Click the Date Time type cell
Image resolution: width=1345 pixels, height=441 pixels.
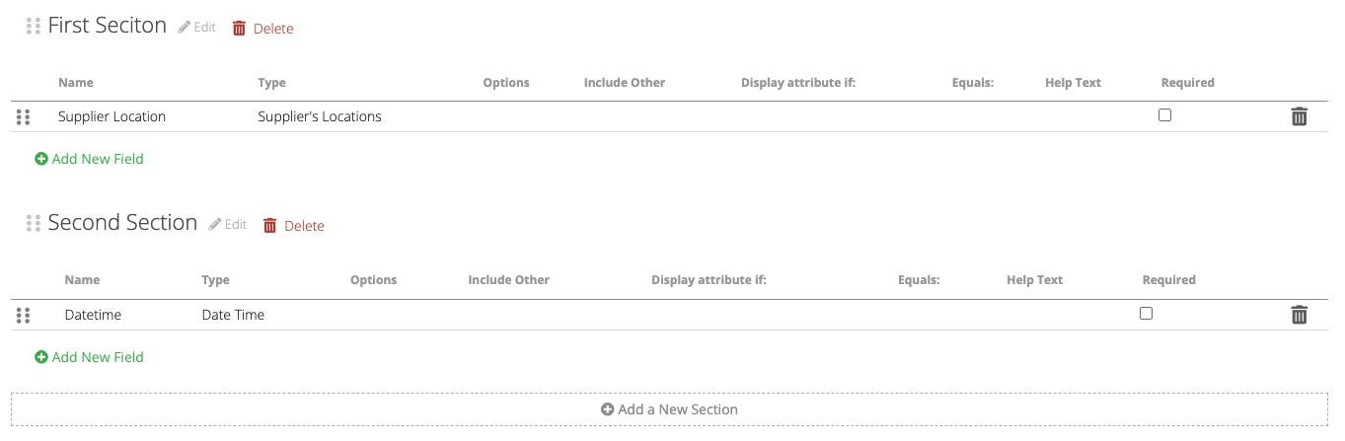233,315
